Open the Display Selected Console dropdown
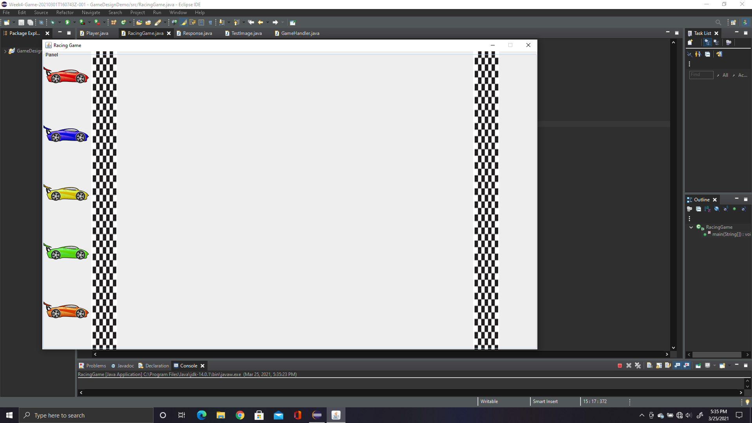This screenshot has width=752, height=423. pos(714,365)
